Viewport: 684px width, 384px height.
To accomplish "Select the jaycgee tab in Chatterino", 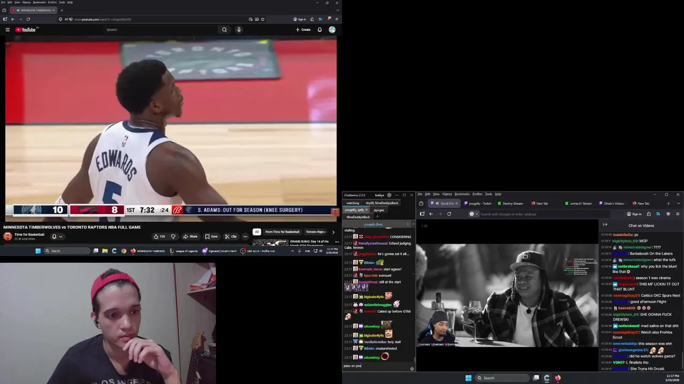I will [379, 210].
